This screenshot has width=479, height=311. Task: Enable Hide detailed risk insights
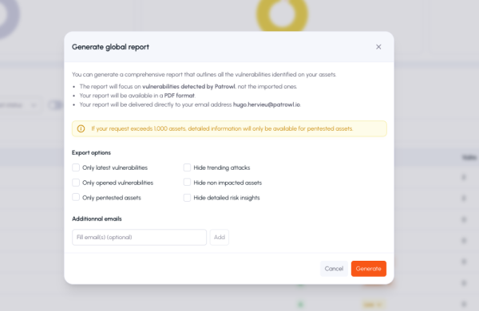point(187,198)
